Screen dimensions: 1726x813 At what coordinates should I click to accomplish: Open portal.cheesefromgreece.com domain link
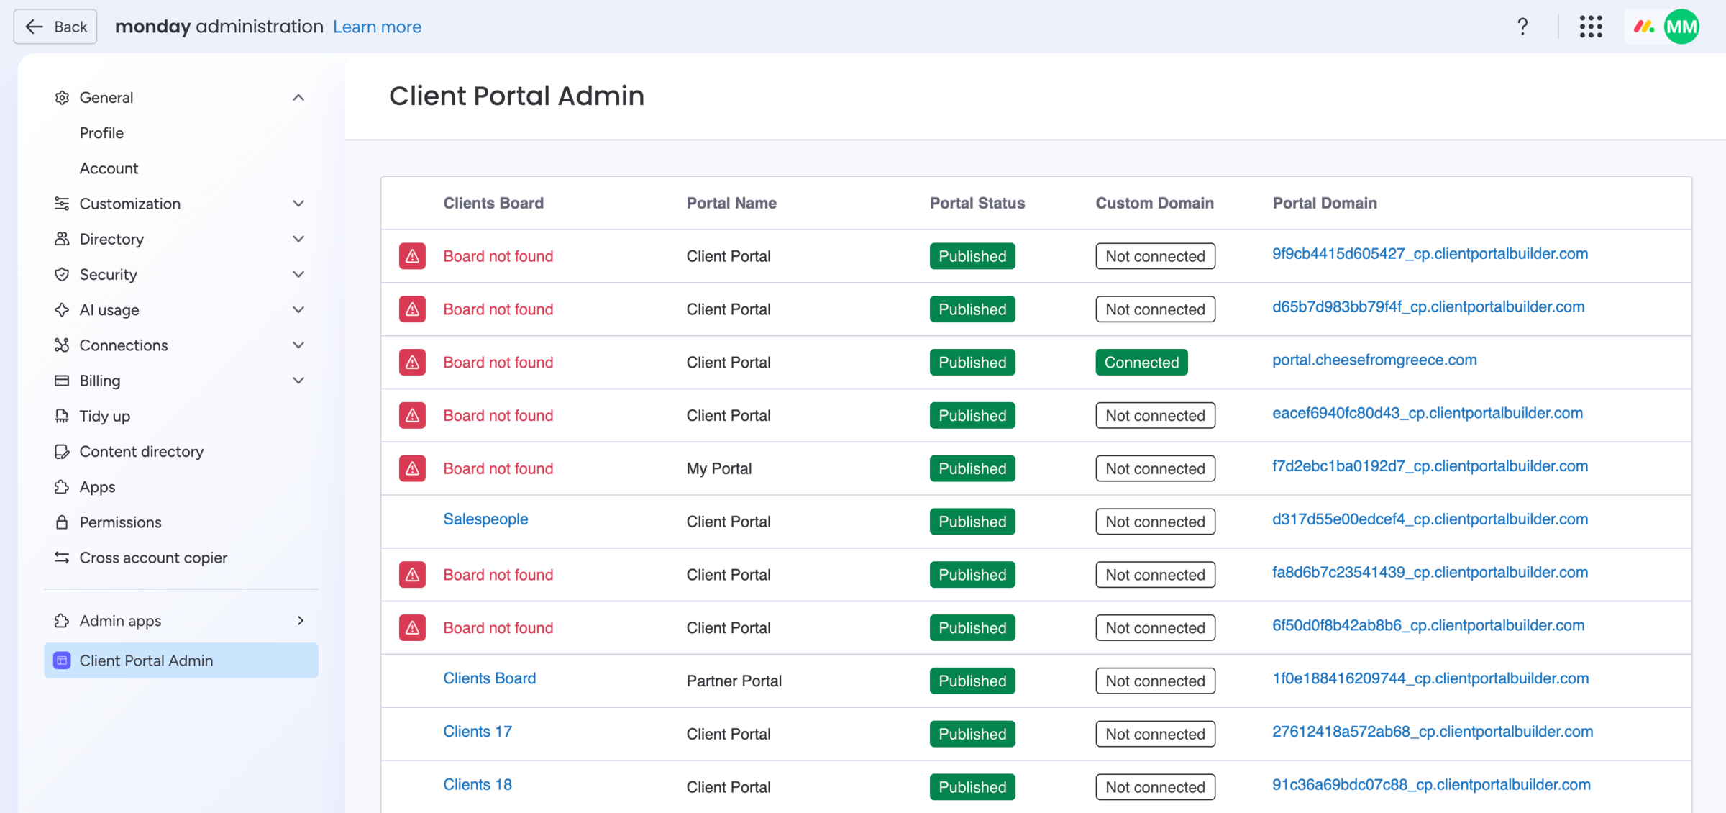tap(1374, 360)
